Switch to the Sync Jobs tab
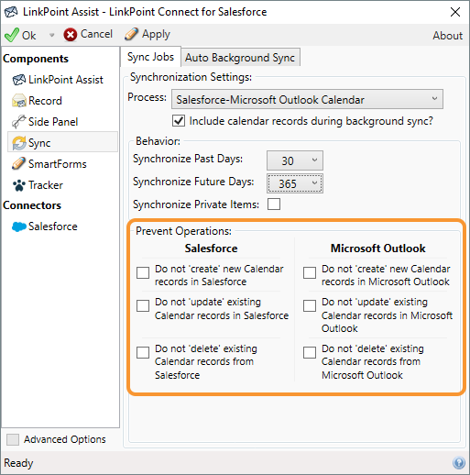This screenshot has width=470, height=475. 150,57
